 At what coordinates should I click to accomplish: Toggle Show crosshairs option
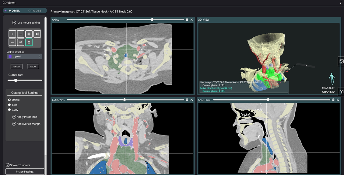[8, 165]
